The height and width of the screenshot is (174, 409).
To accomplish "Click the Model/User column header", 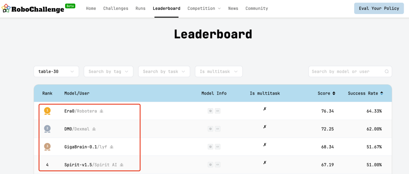I will click(77, 93).
